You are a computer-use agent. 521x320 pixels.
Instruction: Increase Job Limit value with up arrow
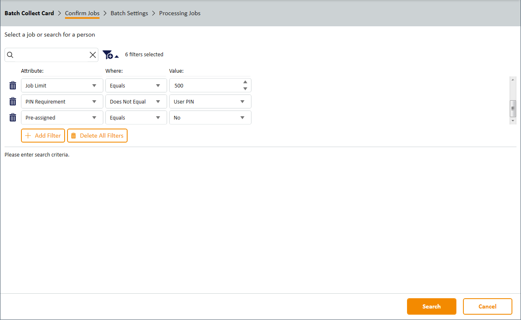[x=245, y=82]
